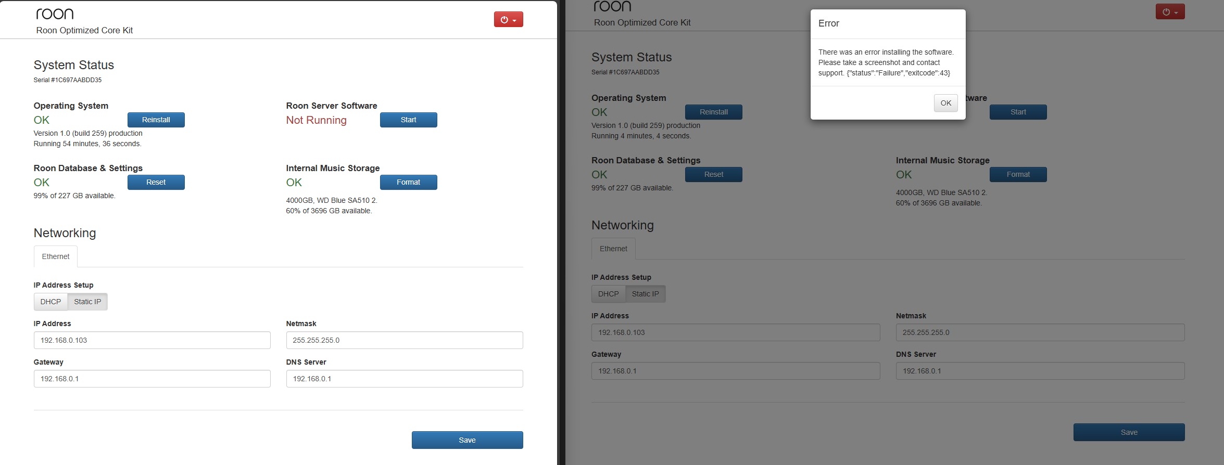Click Internal Music Storage 'OK' in left window
1224x465 pixels.
[294, 183]
